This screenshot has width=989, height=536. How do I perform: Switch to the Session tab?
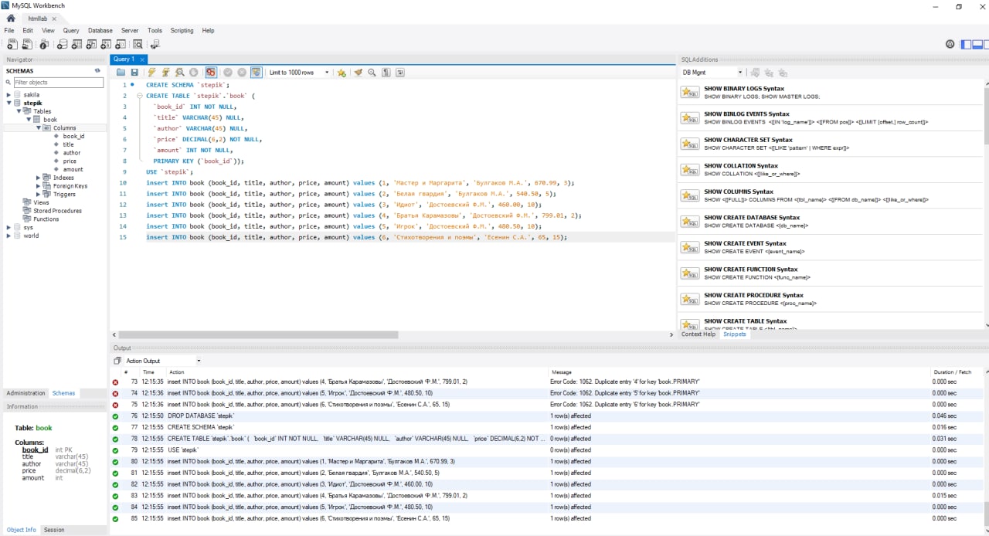coord(54,530)
